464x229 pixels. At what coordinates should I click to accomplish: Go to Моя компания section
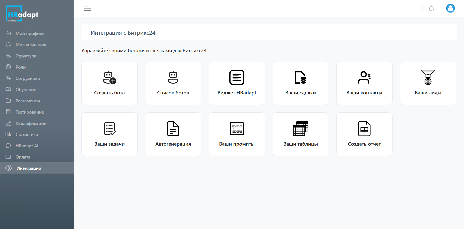click(37, 44)
